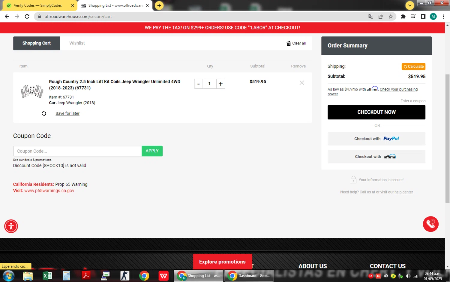
Task: Remove item using the X icon
Action: [302, 83]
